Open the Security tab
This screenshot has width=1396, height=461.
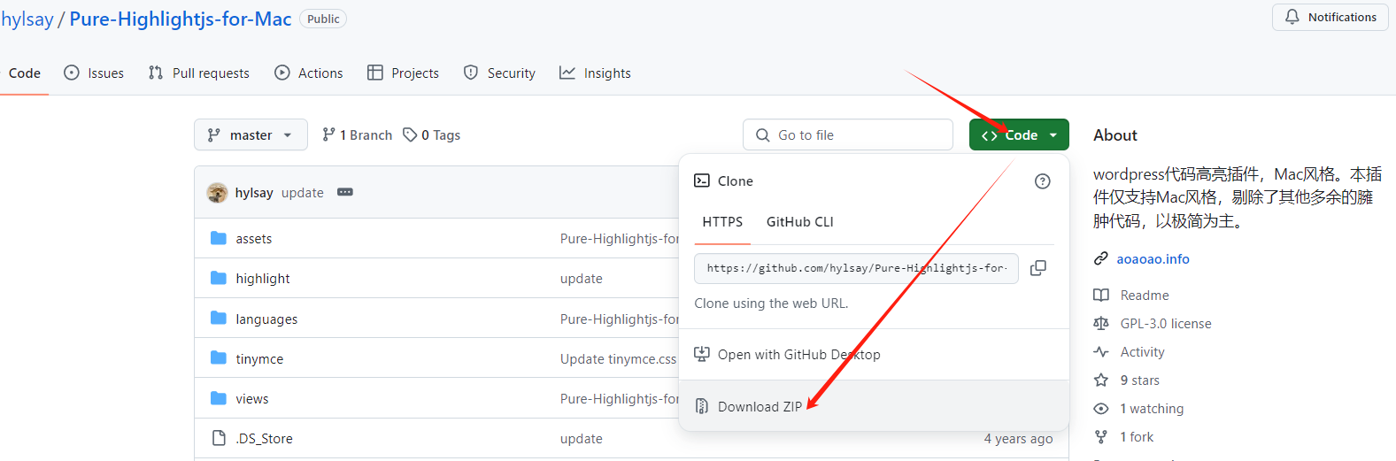tap(499, 73)
